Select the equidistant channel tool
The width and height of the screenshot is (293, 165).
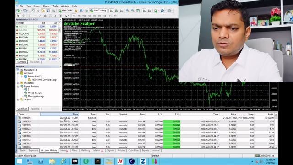point(45,16)
